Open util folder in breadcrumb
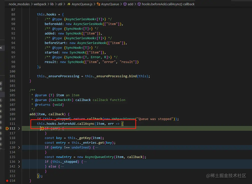 coord(60,4)
